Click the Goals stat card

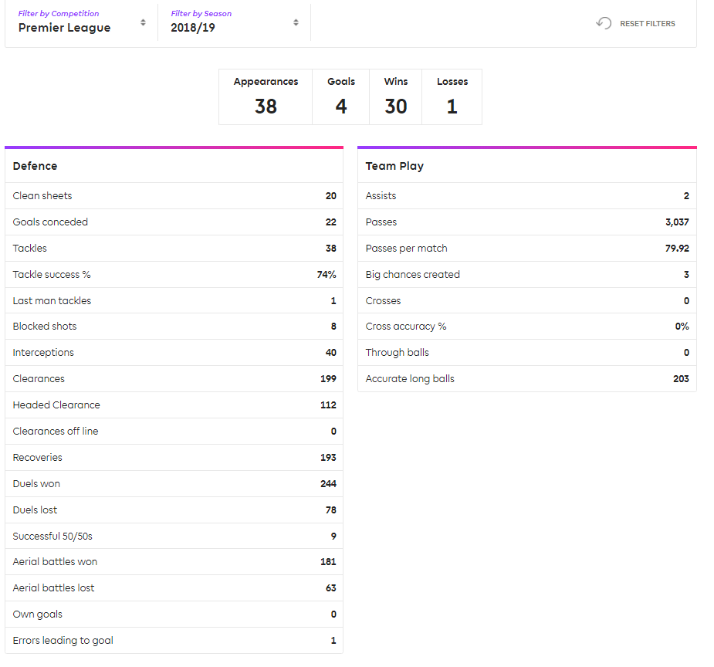[x=341, y=96]
